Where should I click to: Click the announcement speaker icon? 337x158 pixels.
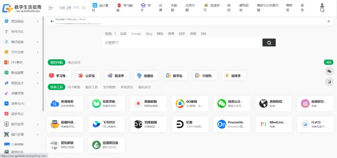pyautogui.click(x=52, y=21)
